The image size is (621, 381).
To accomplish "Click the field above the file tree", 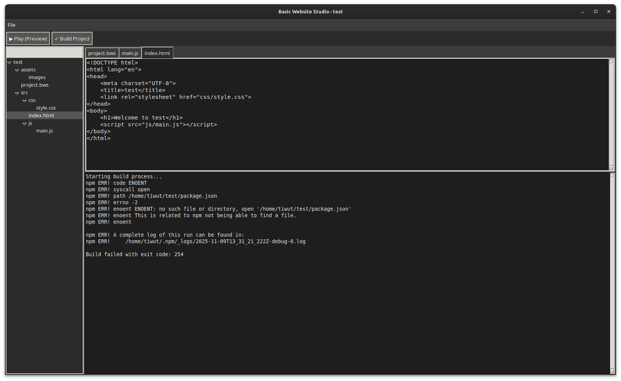I will pos(45,52).
